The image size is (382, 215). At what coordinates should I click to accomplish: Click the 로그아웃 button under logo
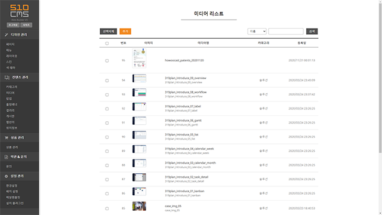[x=13, y=25]
